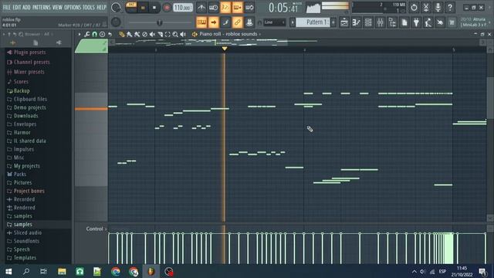This screenshot has height=278, width=494.
Task: Select the Mute tool in piano roll
Action: point(152,34)
